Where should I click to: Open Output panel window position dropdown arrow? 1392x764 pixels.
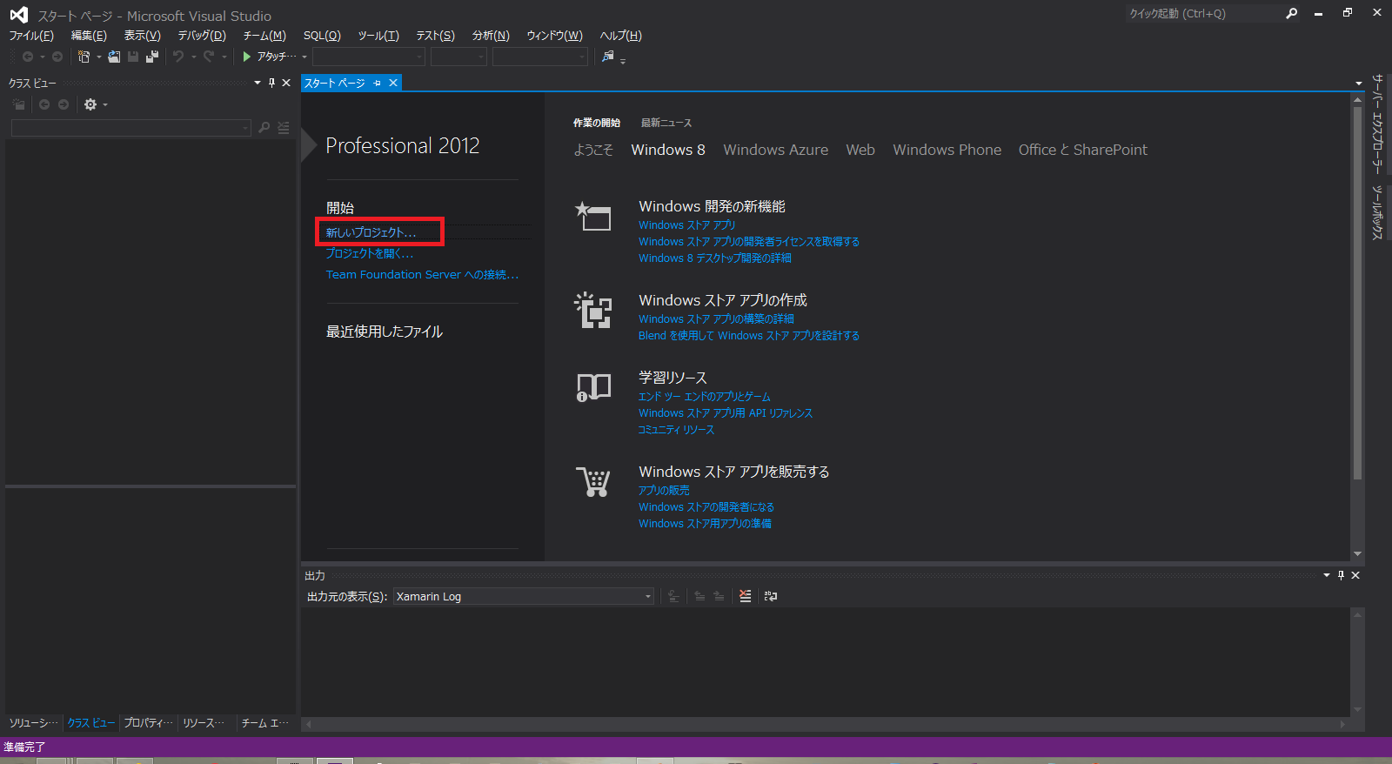click(1327, 575)
